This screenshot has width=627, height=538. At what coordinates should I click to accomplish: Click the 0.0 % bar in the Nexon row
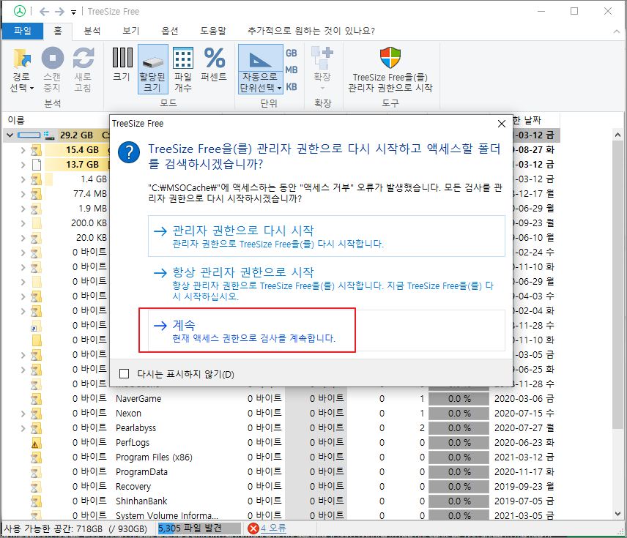[459, 414]
